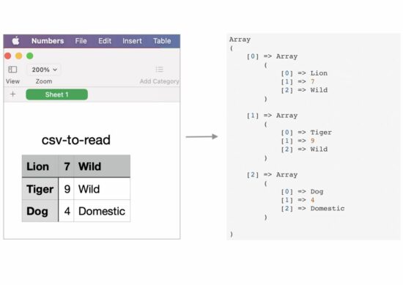The width and height of the screenshot is (403, 285).
Task: Click the orange 4 in array output
Action: coord(313,200)
